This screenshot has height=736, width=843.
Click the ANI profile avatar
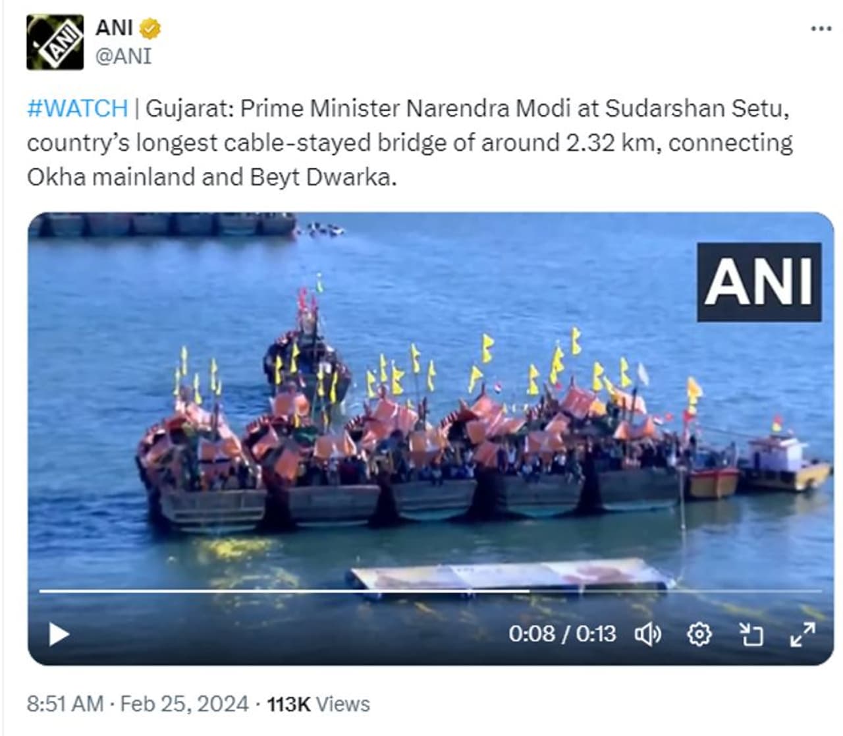55,42
